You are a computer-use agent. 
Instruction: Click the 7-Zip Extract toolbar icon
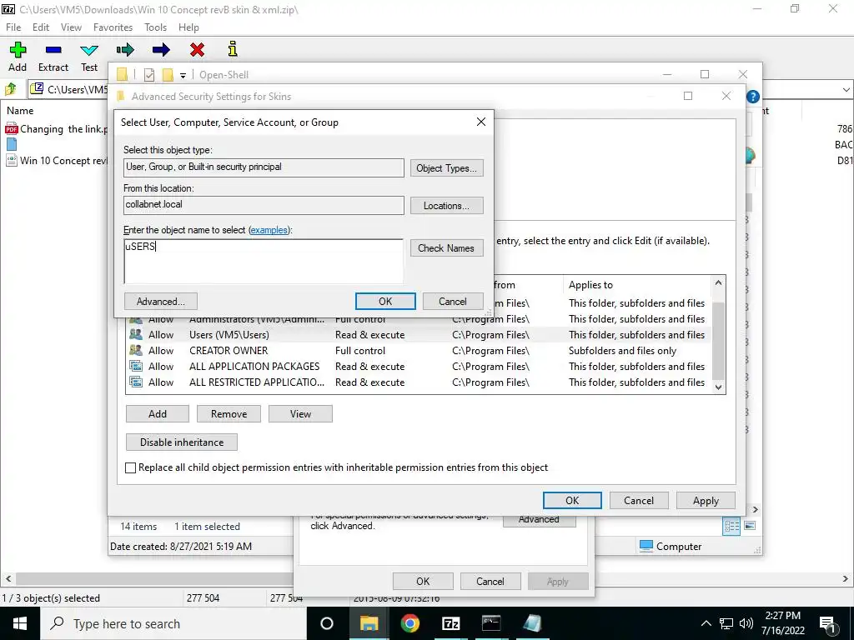click(x=53, y=50)
